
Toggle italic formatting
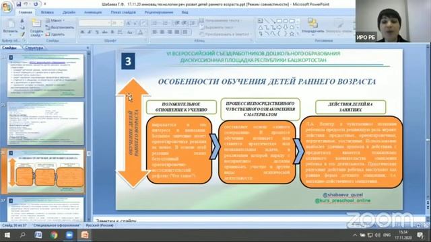tap(90, 32)
